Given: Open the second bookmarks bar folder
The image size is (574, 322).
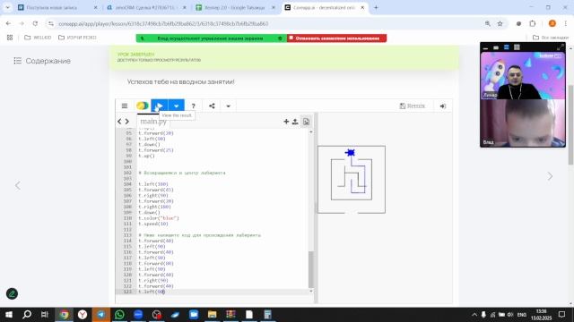Looking at the screenshot, I should [77, 38].
